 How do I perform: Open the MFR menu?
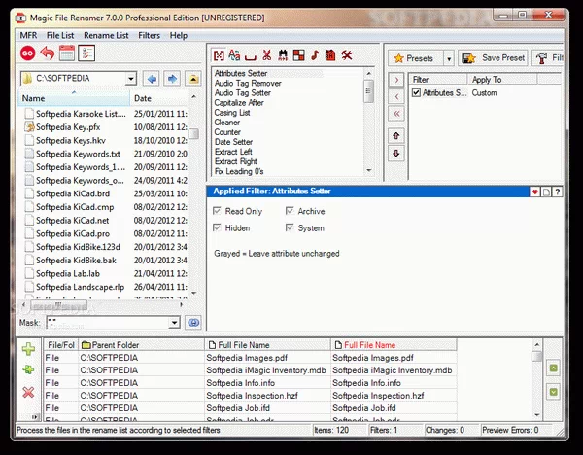pos(28,35)
